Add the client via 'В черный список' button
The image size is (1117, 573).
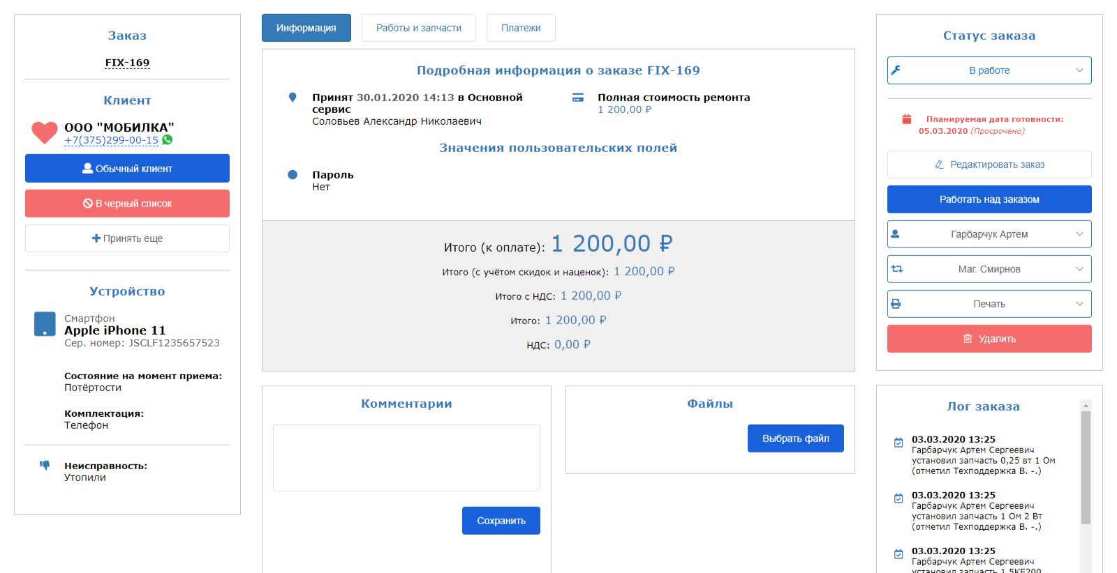(x=127, y=204)
